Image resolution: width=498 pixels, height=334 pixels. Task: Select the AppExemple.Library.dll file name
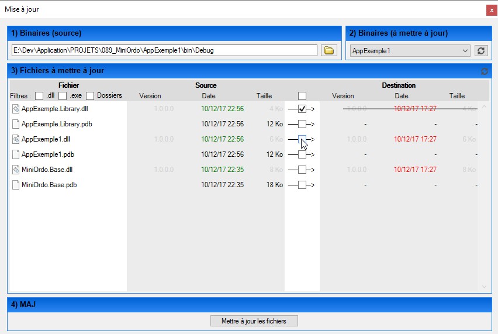[54, 109]
